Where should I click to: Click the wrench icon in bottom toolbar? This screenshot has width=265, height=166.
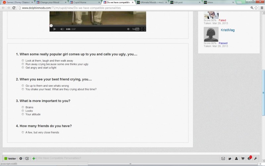pyautogui.click(x=255, y=159)
